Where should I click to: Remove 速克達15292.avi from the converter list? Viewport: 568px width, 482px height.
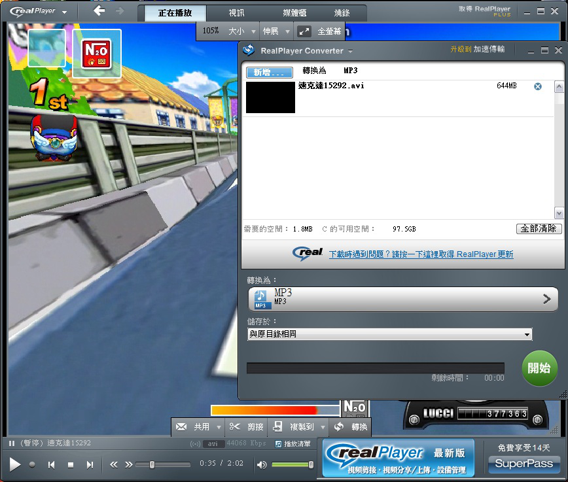point(538,86)
